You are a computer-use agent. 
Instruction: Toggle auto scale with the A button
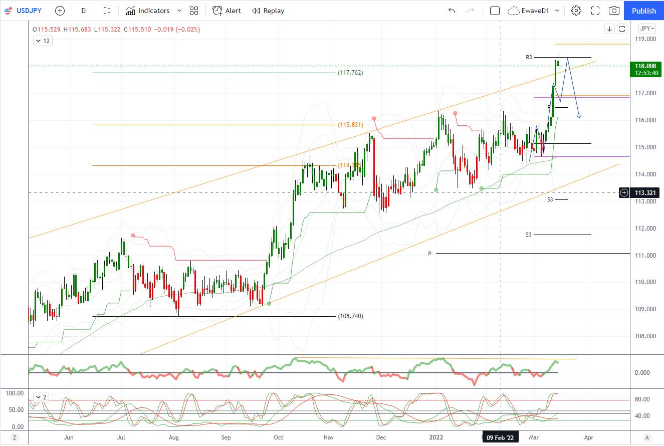click(x=647, y=437)
